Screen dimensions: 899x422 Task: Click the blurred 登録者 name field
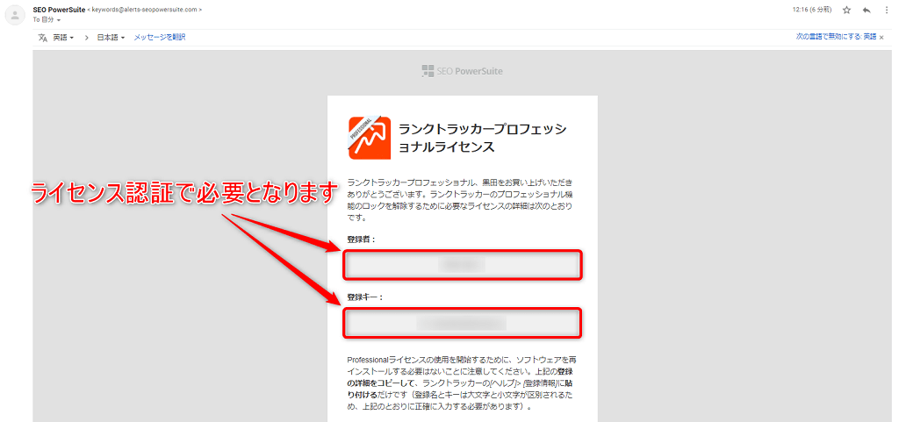[x=462, y=264]
